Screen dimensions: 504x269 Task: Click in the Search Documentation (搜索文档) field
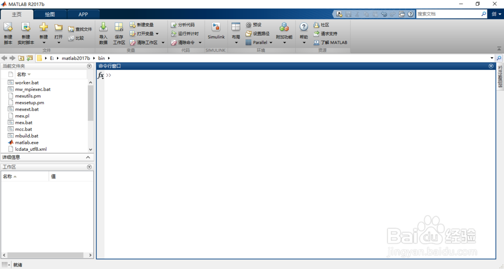[449, 14]
